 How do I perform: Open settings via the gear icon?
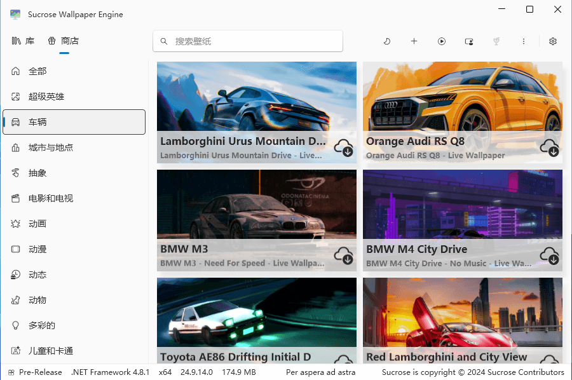[553, 41]
